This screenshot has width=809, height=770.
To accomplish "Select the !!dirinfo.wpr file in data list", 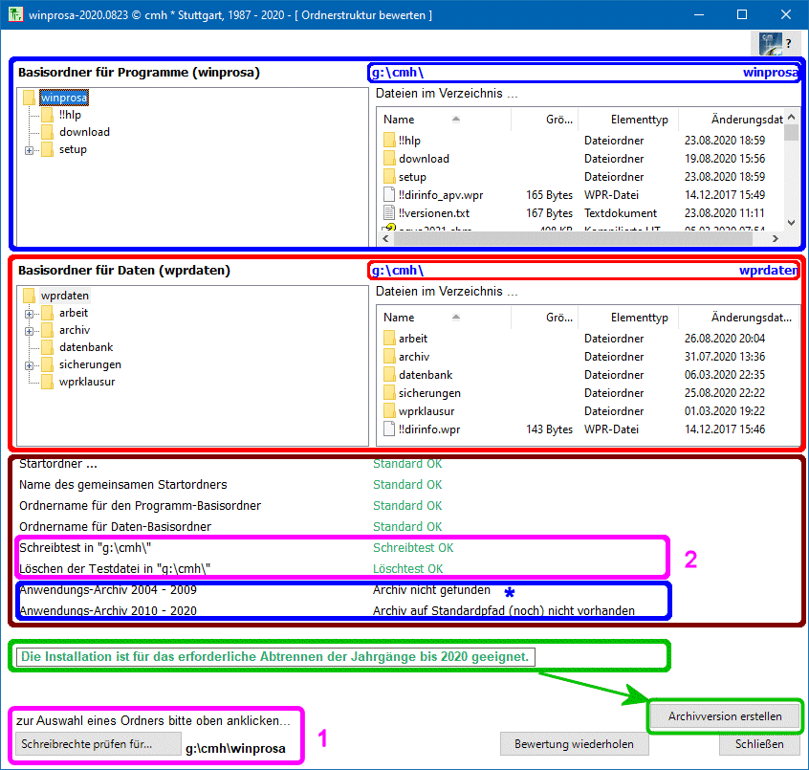I will coord(428,429).
